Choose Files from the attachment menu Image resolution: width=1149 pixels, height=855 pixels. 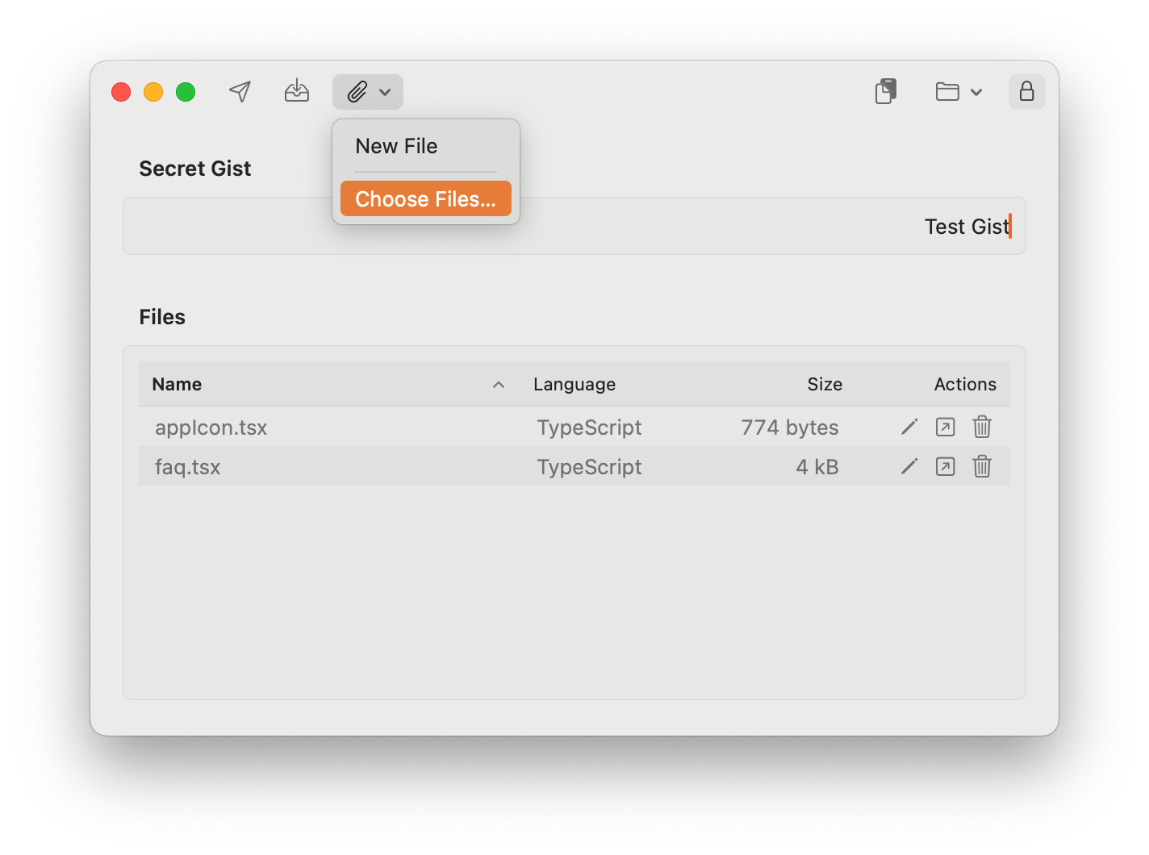point(425,198)
